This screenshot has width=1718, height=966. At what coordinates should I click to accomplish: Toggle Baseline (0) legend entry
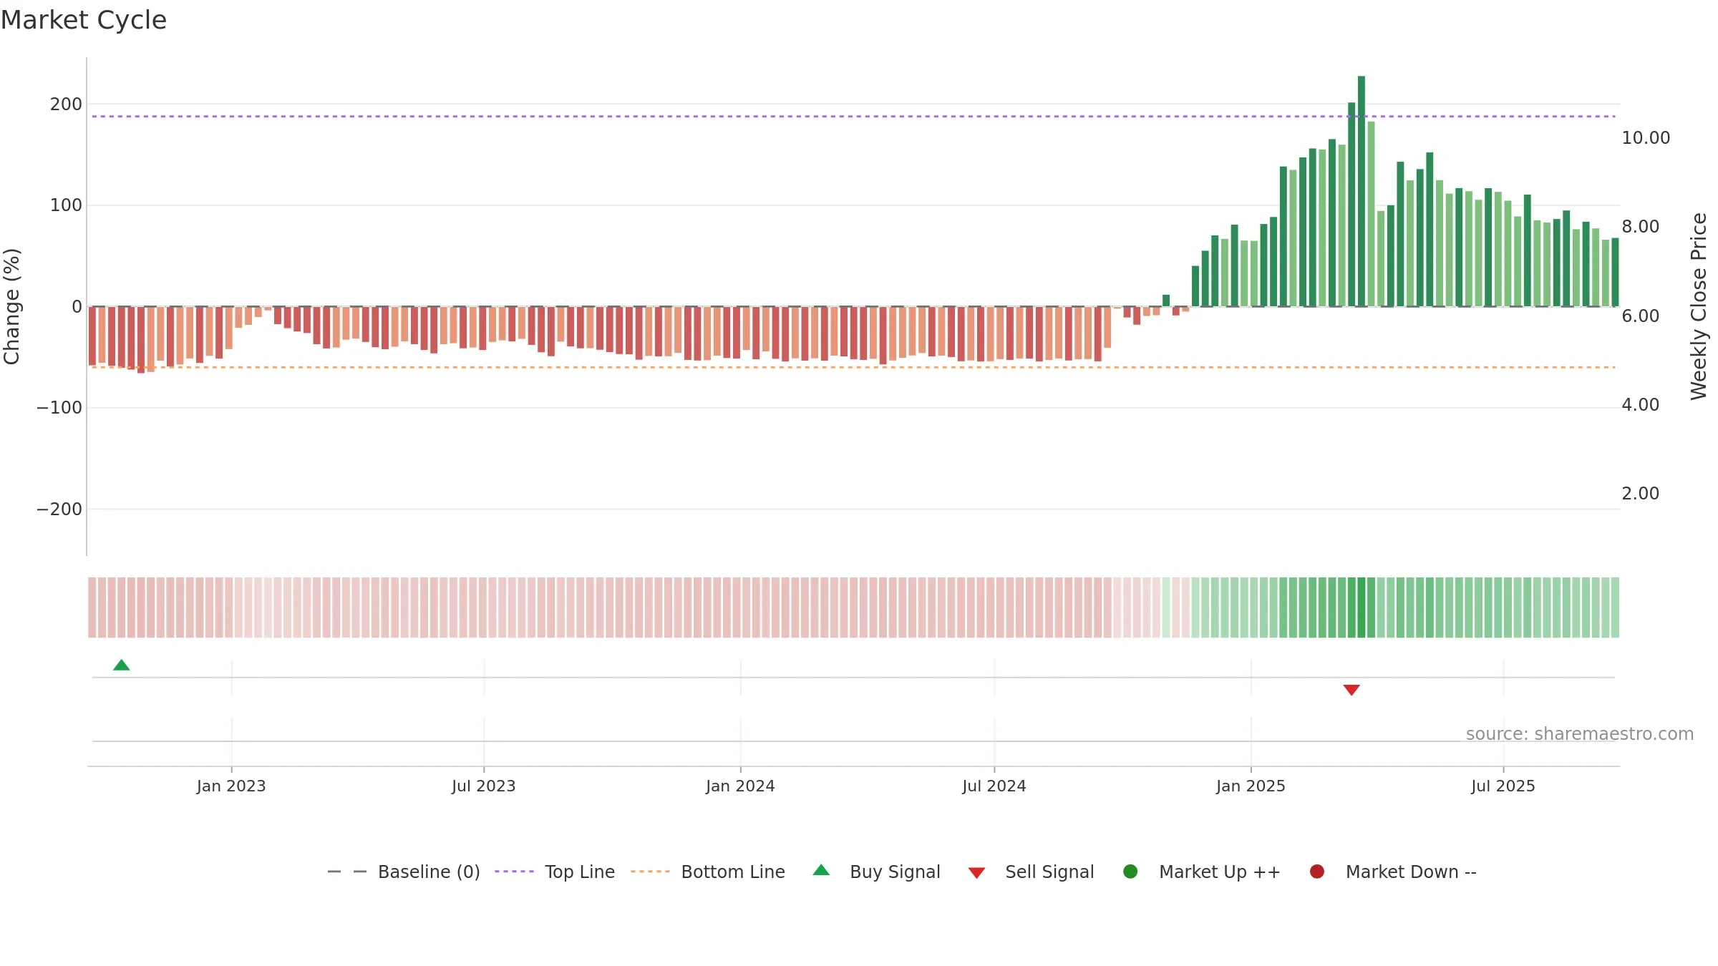(404, 872)
